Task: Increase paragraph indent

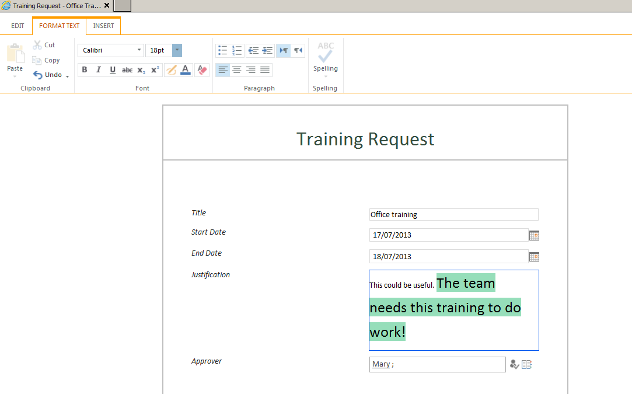Action: 267,50
